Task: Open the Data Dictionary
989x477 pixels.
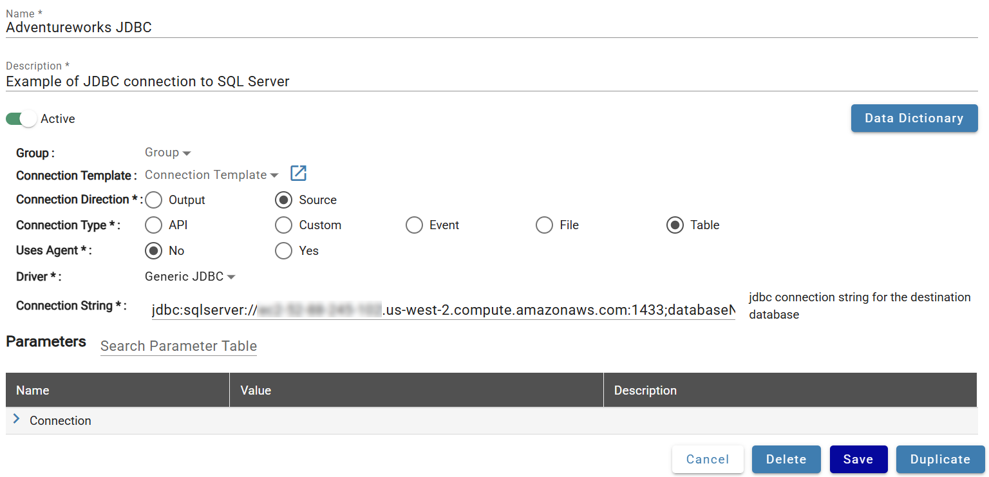Action: pos(914,118)
